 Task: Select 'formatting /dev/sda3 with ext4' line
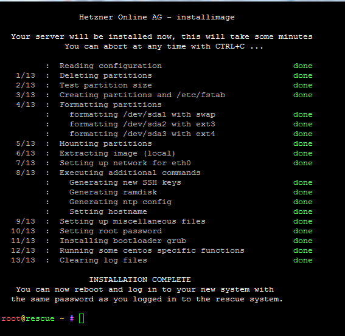pyautogui.click(x=142, y=134)
